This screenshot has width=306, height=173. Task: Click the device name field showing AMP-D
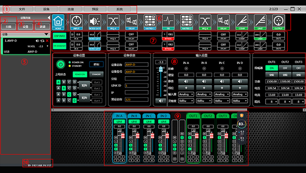click(x=136, y=64)
